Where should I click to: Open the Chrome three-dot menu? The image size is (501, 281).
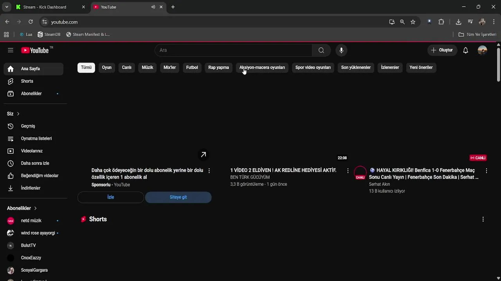[x=494, y=22]
